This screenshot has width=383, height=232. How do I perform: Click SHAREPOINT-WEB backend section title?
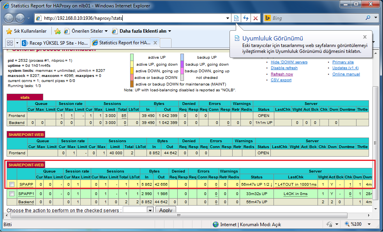(x=26, y=165)
